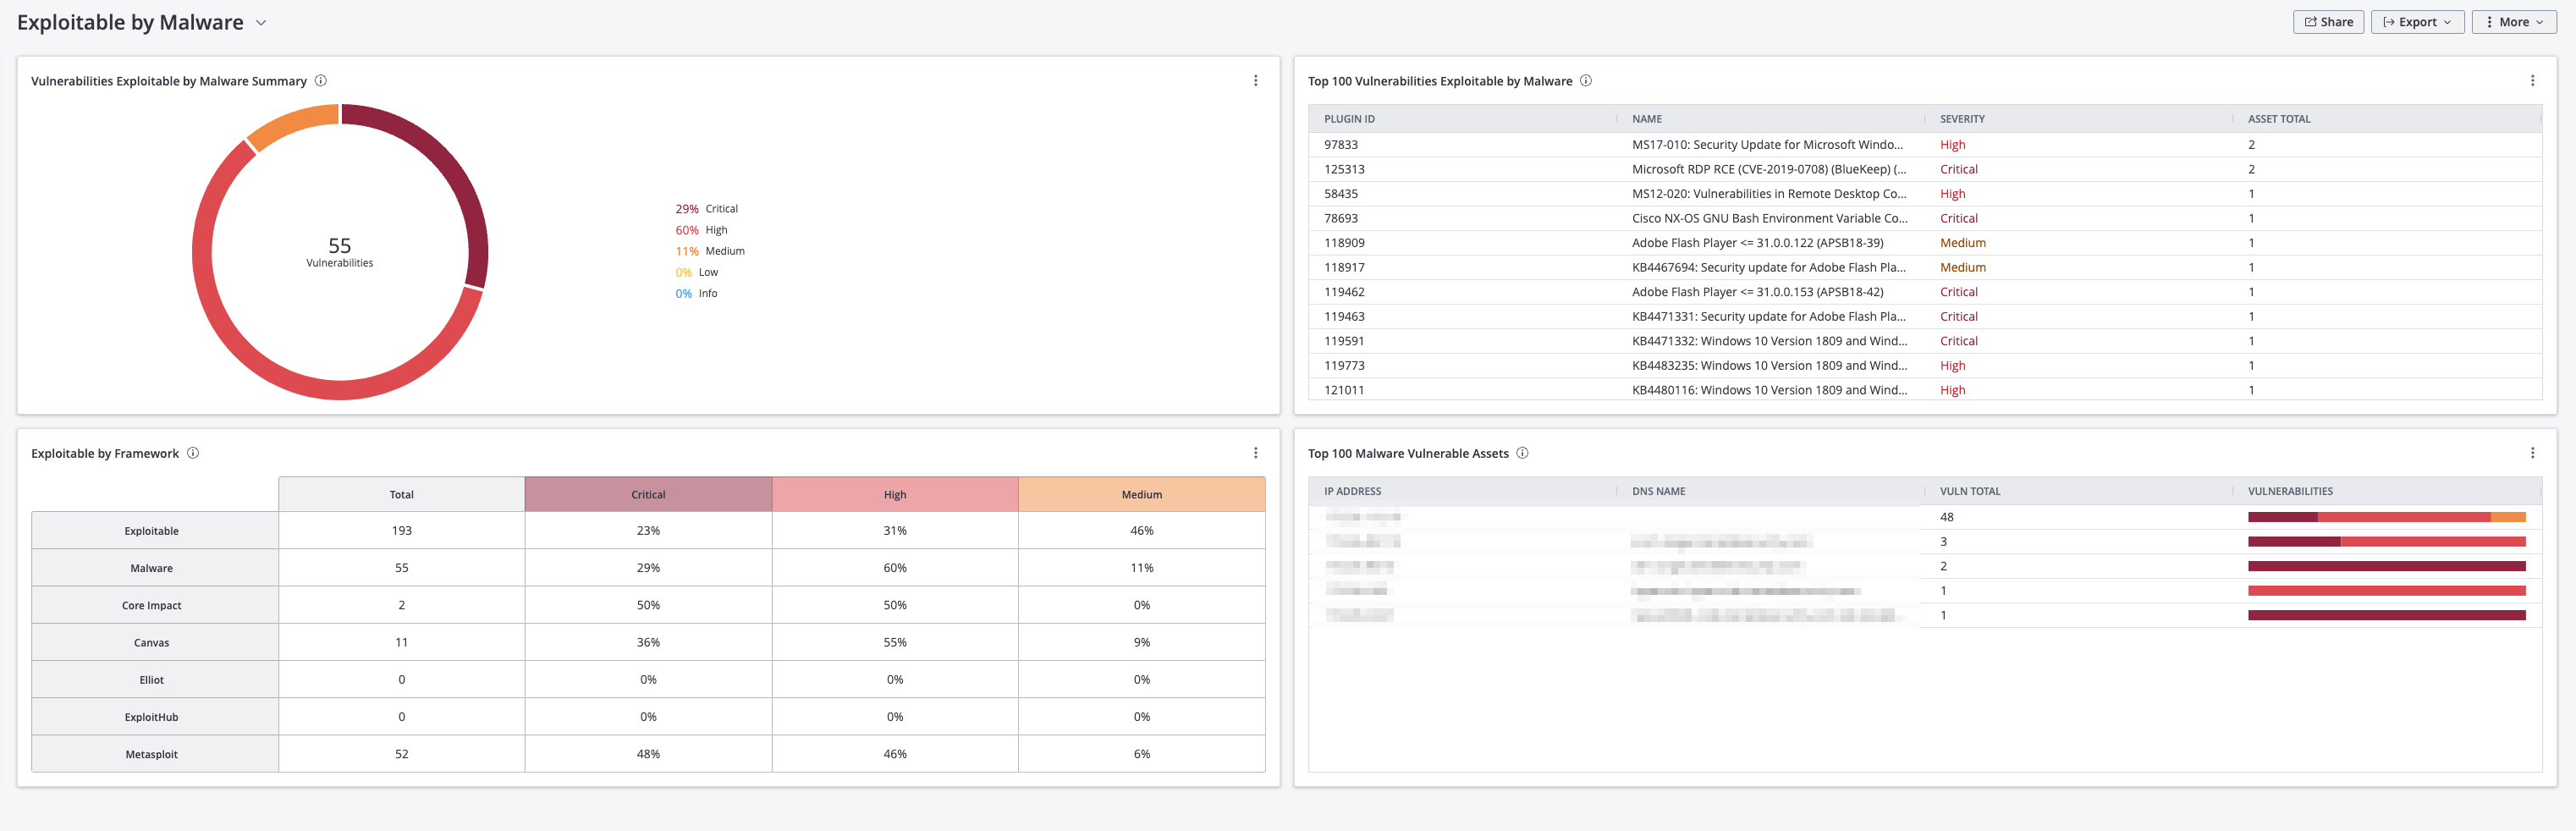
Task: Select the 0% Low legend entry
Action: pos(696,272)
